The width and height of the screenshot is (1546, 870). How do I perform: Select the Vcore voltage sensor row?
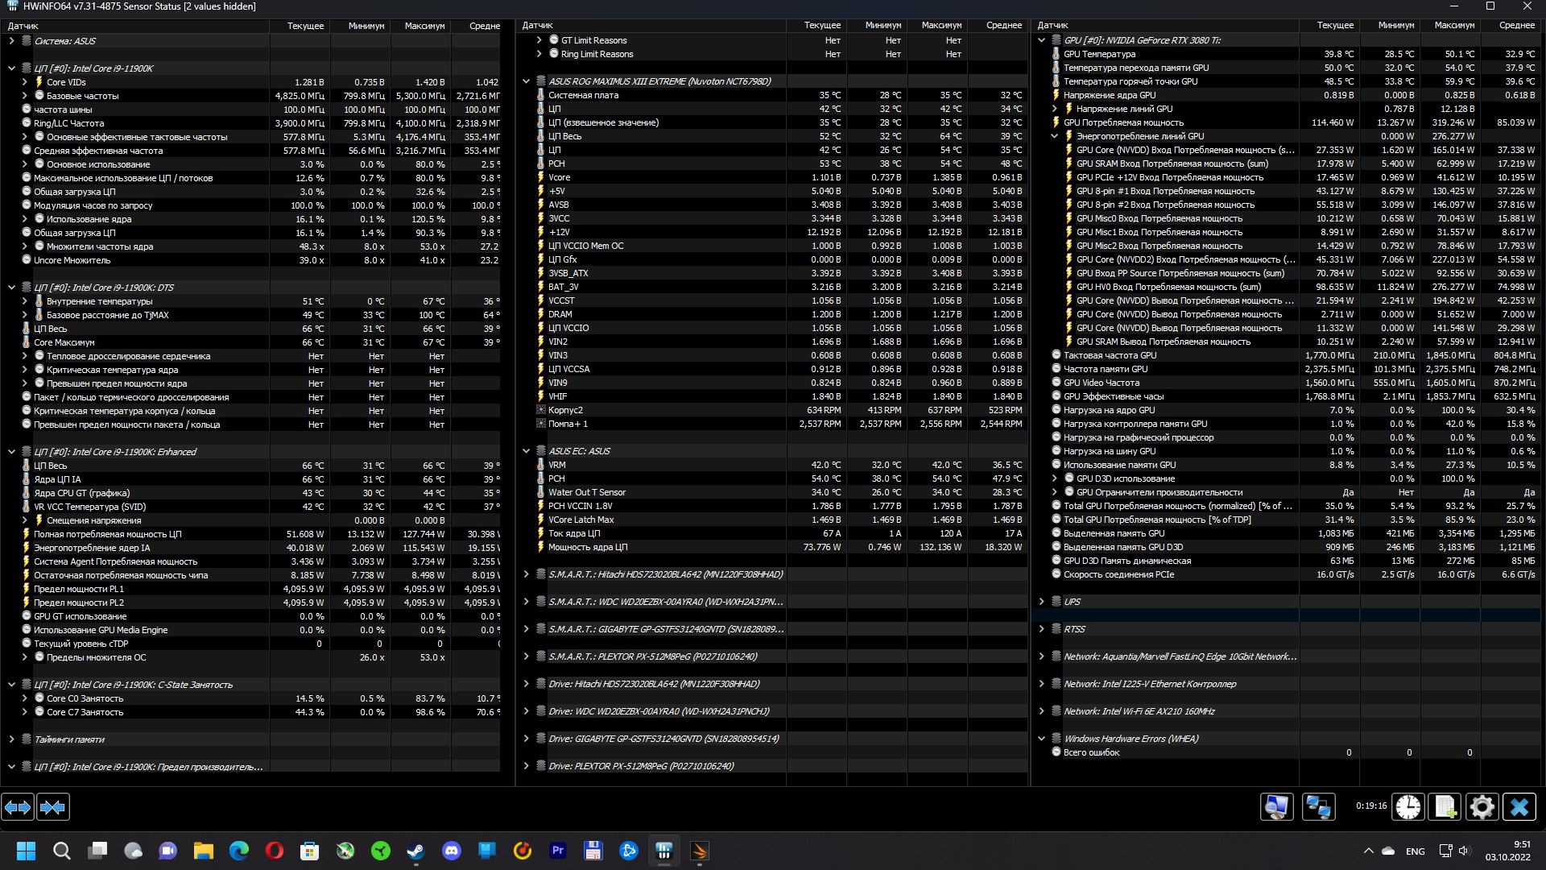click(x=559, y=177)
